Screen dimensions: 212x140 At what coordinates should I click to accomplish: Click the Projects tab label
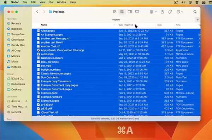(116, 20)
